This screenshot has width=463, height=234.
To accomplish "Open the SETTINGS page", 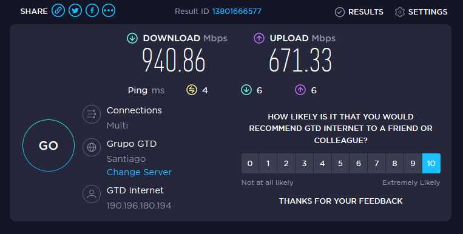I will pos(421,12).
